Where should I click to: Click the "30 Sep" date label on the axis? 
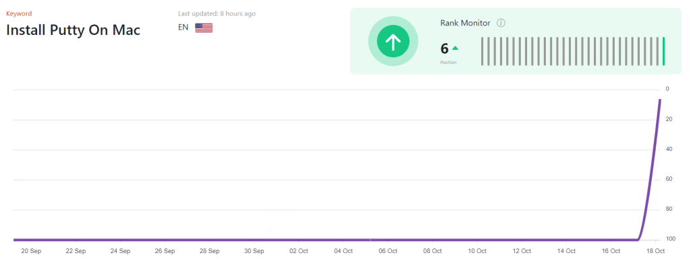point(254,251)
